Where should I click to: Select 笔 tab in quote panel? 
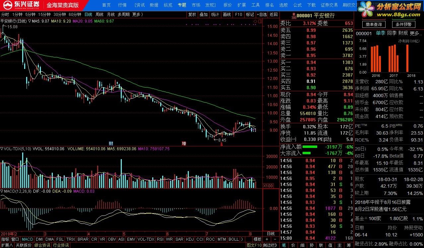pos(284,245)
